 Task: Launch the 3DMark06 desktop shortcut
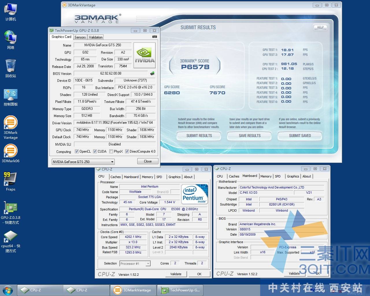pos(10,154)
